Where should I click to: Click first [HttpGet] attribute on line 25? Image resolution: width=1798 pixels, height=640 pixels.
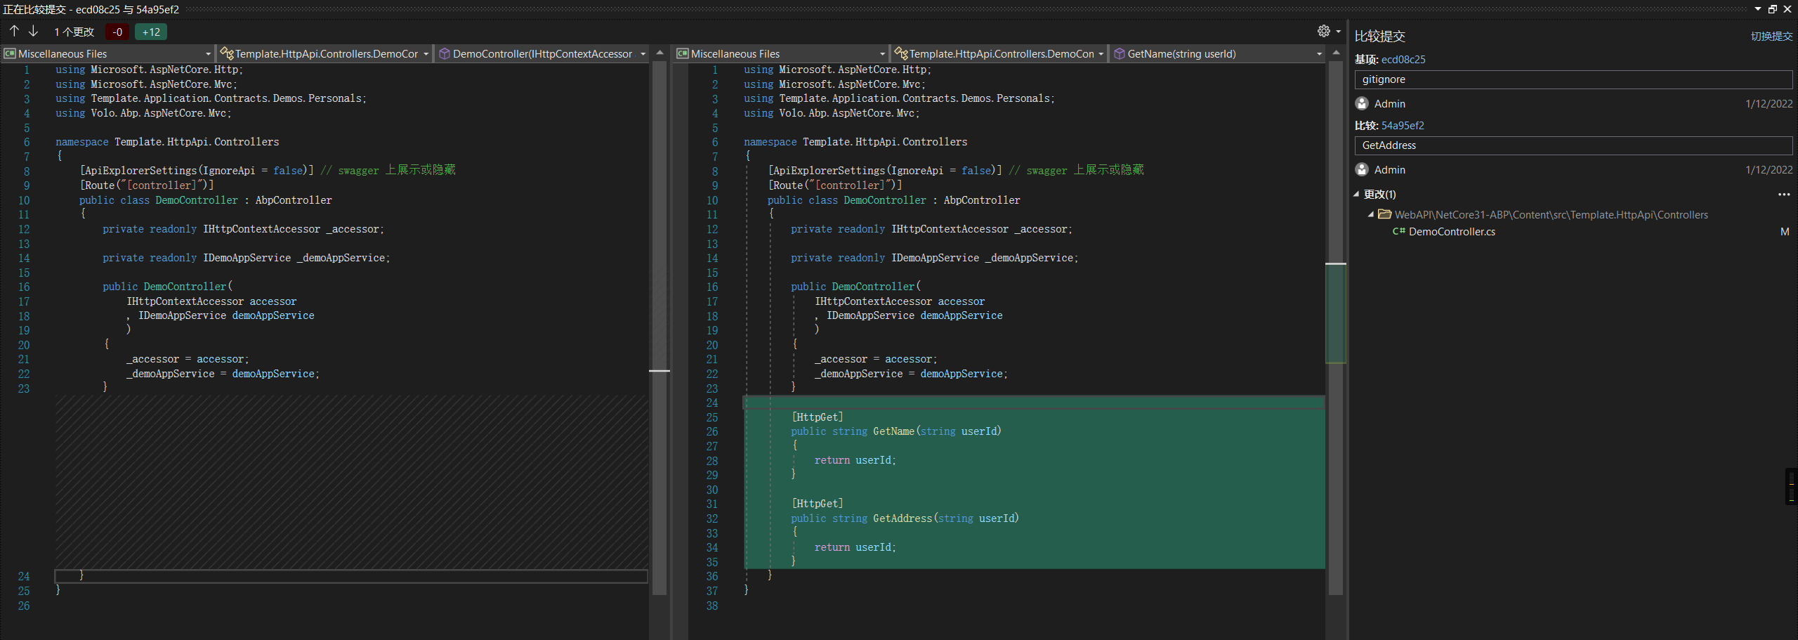817,417
